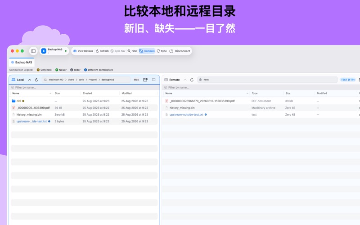Click 'PDF document' type cell
The image size is (360, 225).
click(261, 101)
